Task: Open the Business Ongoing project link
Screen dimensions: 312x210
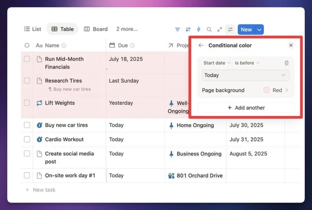Action: 199,154
